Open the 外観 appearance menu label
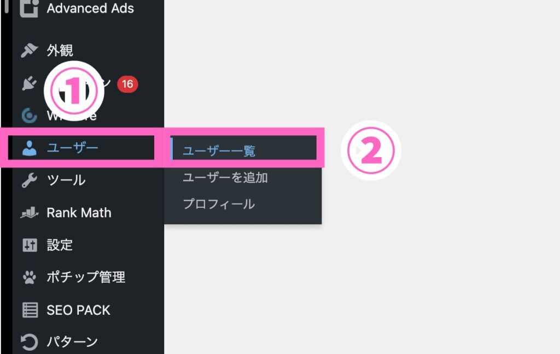 (60, 51)
